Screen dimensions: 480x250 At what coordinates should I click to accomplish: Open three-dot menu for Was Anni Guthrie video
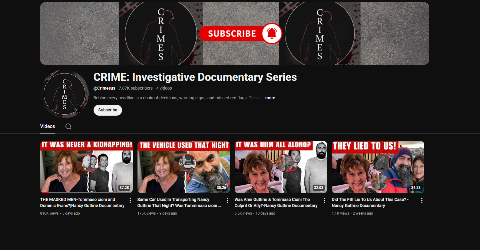(325, 200)
